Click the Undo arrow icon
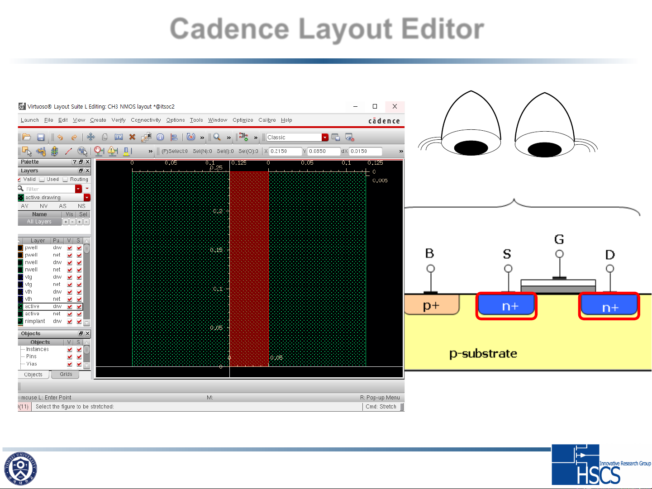This screenshot has height=489, width=652. click(x=60, y=137)
